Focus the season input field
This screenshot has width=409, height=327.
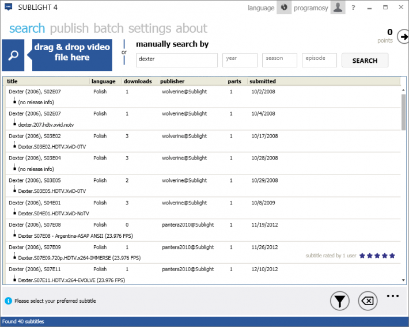coord(279,60)
